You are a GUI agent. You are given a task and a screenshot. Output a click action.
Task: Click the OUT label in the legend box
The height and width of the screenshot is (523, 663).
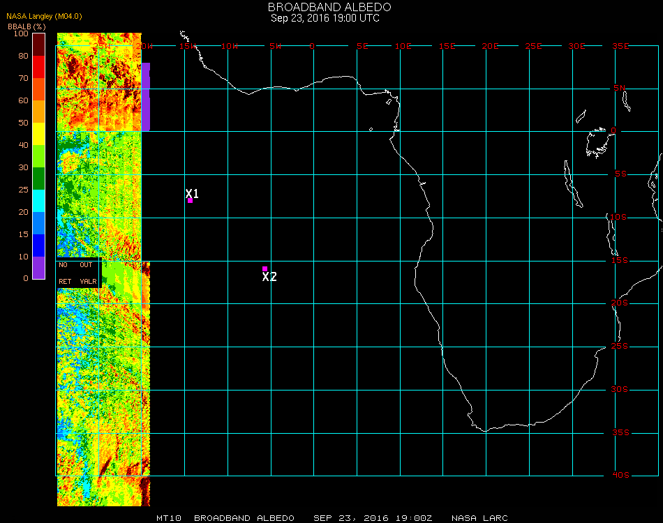(86, 265)
